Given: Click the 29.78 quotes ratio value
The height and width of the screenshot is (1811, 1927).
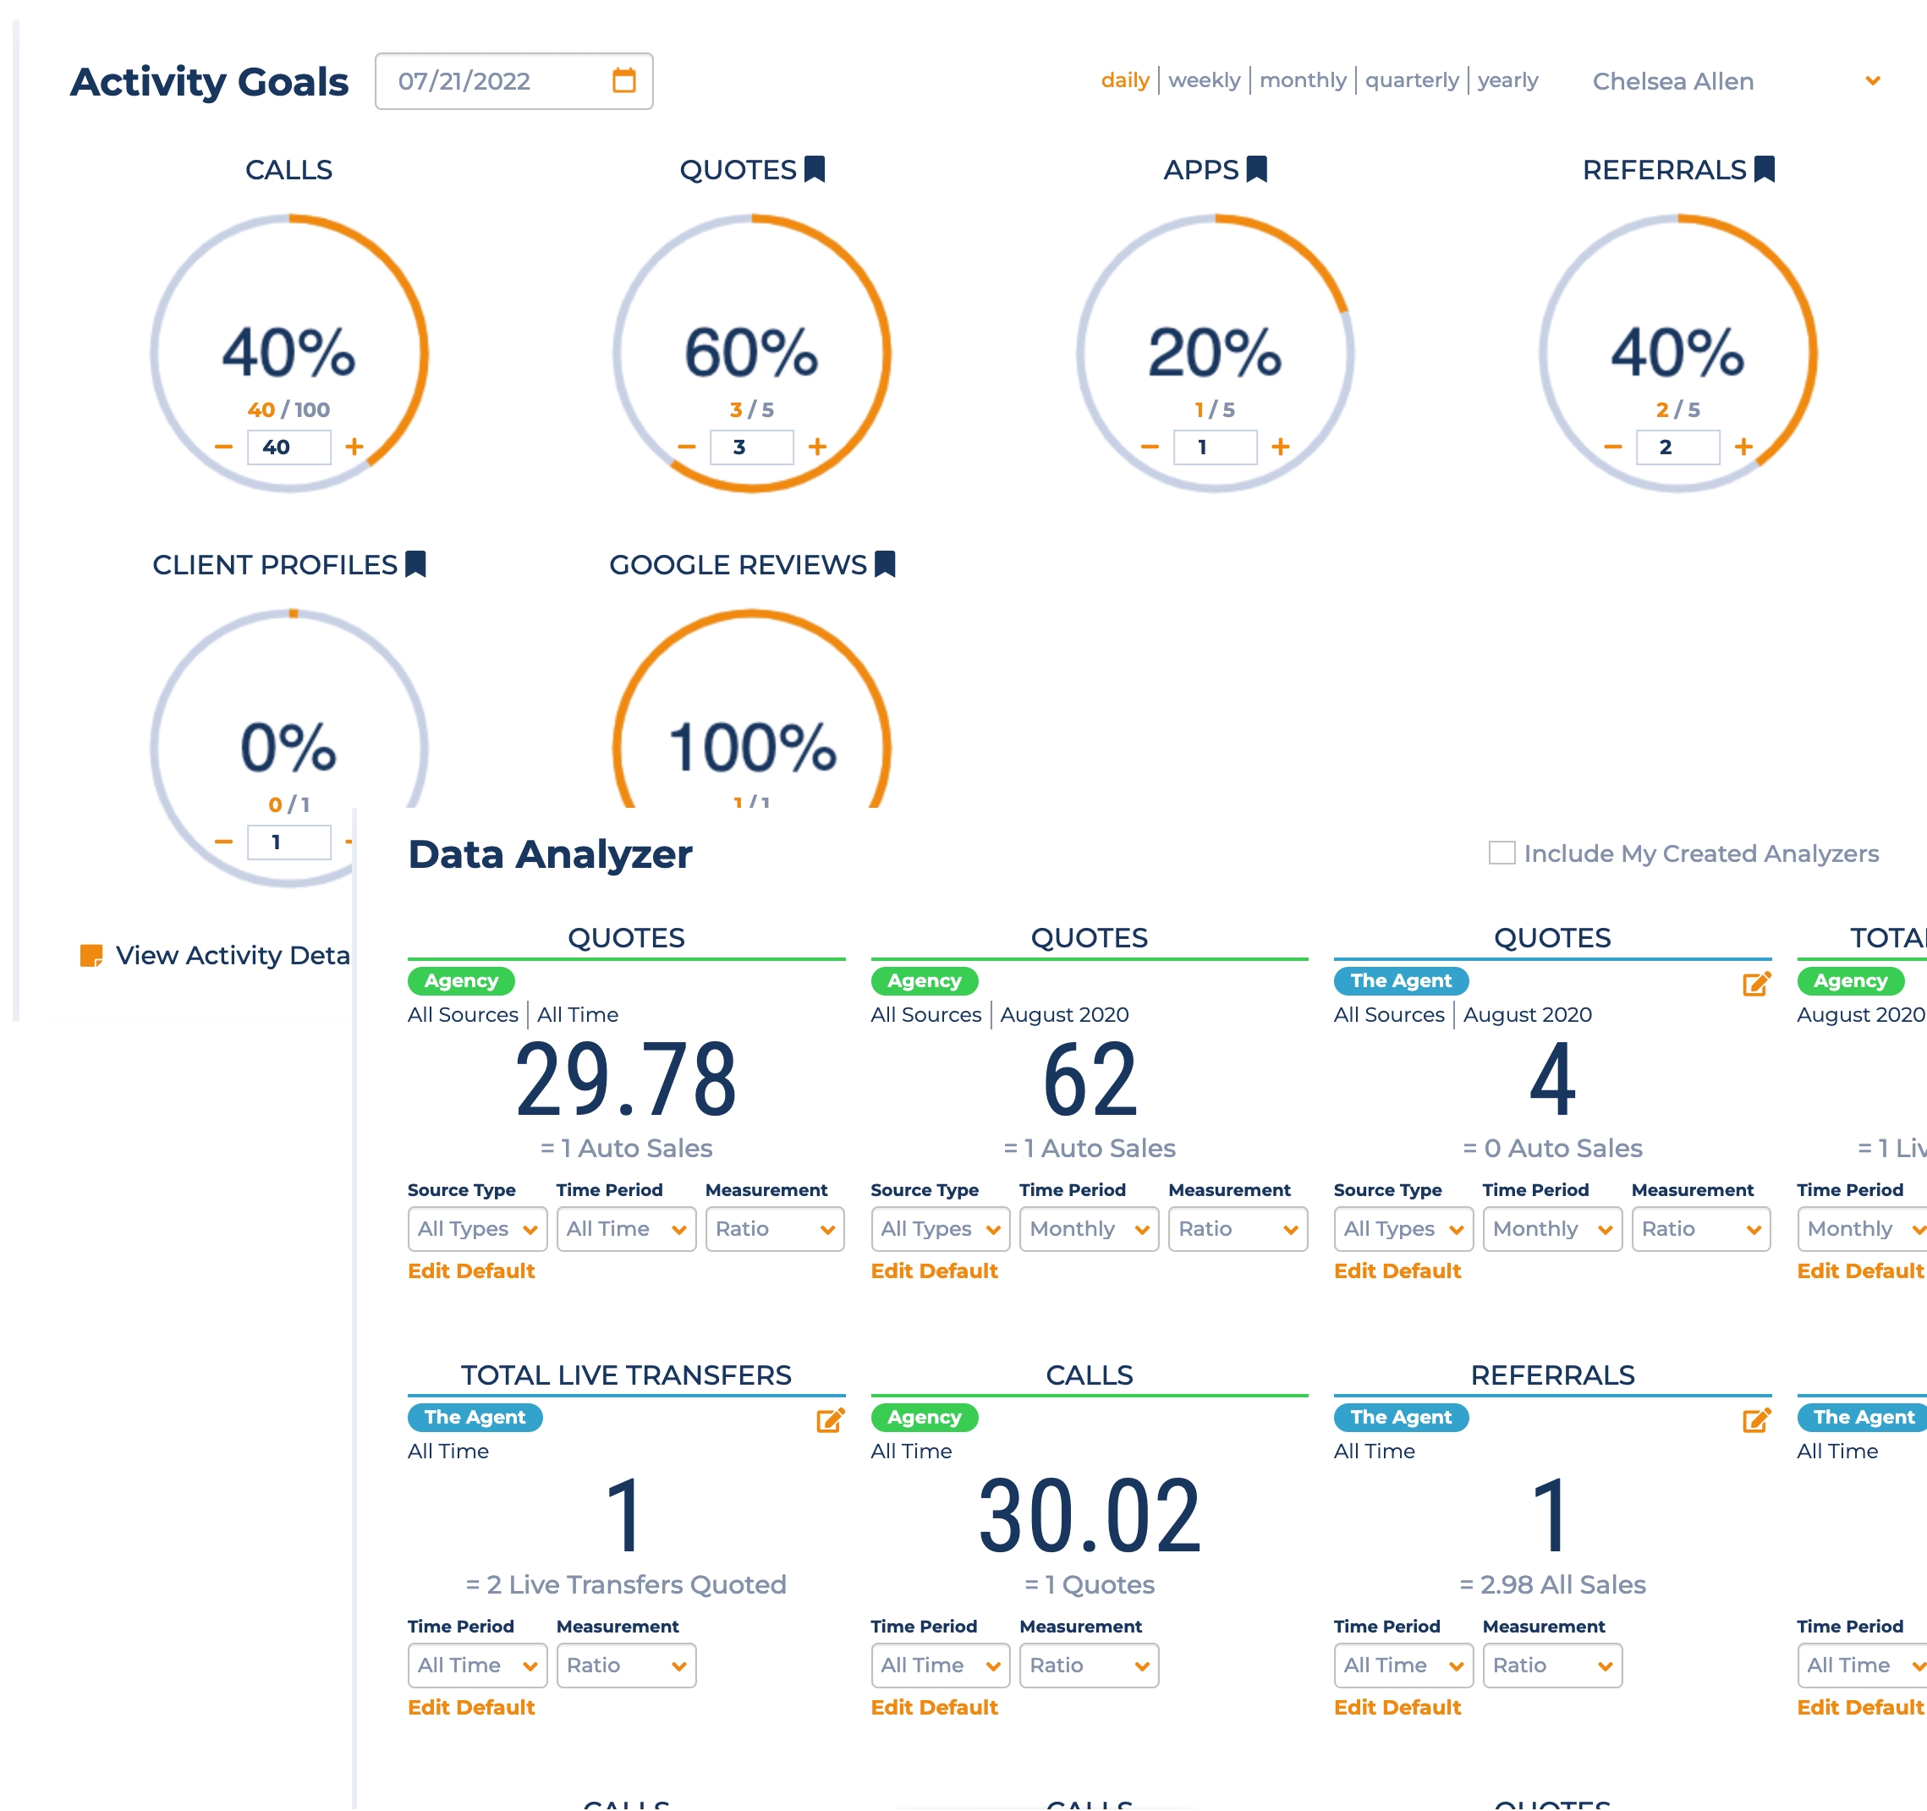Looking at the screenshot, I should [626, 1080].
